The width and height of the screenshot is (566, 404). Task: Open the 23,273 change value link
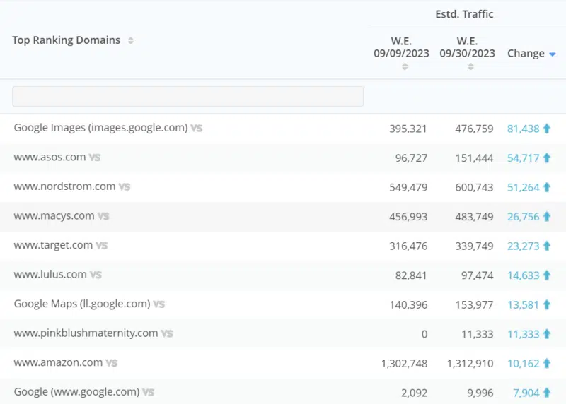click(x=523, y=246)
